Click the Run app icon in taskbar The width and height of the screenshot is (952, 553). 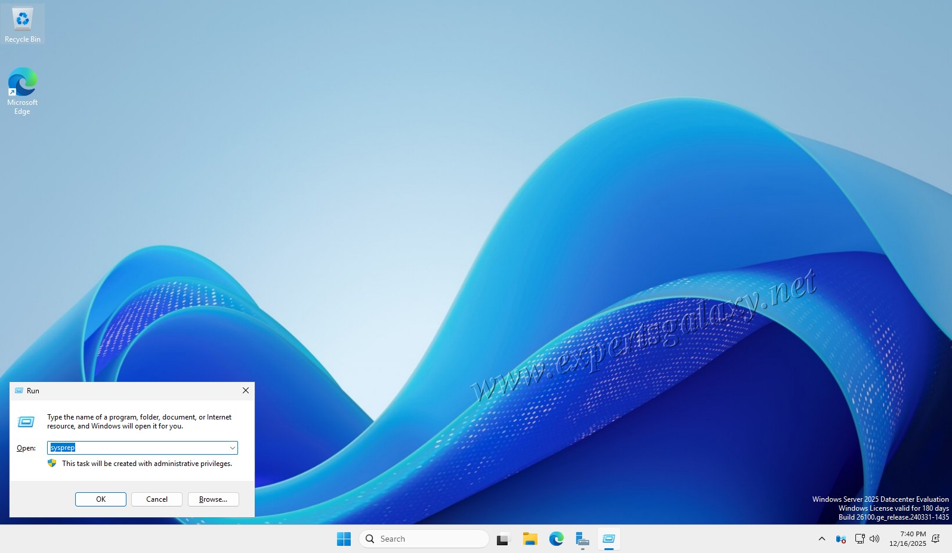(x=608, y=539)
